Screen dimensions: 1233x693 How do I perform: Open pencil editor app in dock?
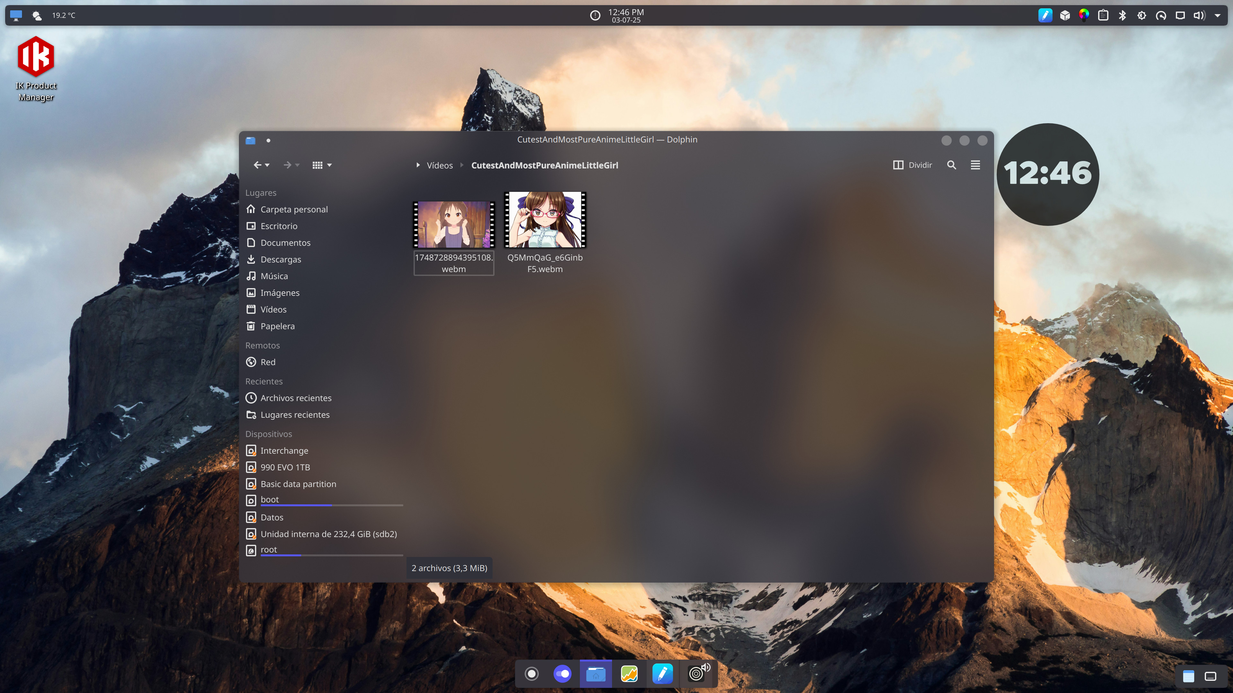tap(663, 674)
